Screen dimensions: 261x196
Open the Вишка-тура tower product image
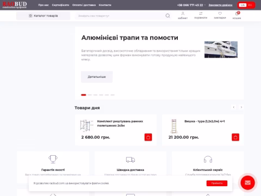174,126
